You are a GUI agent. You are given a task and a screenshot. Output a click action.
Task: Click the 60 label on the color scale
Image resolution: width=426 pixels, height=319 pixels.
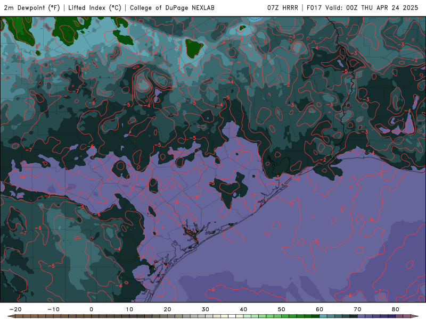click(x=319, y=309)
